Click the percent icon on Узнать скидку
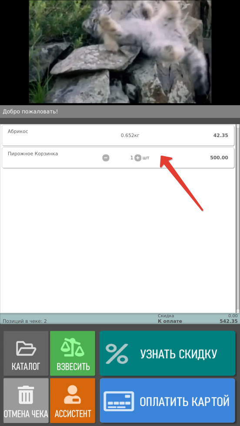The image size is (240, 426). click(x=117, y=353)
